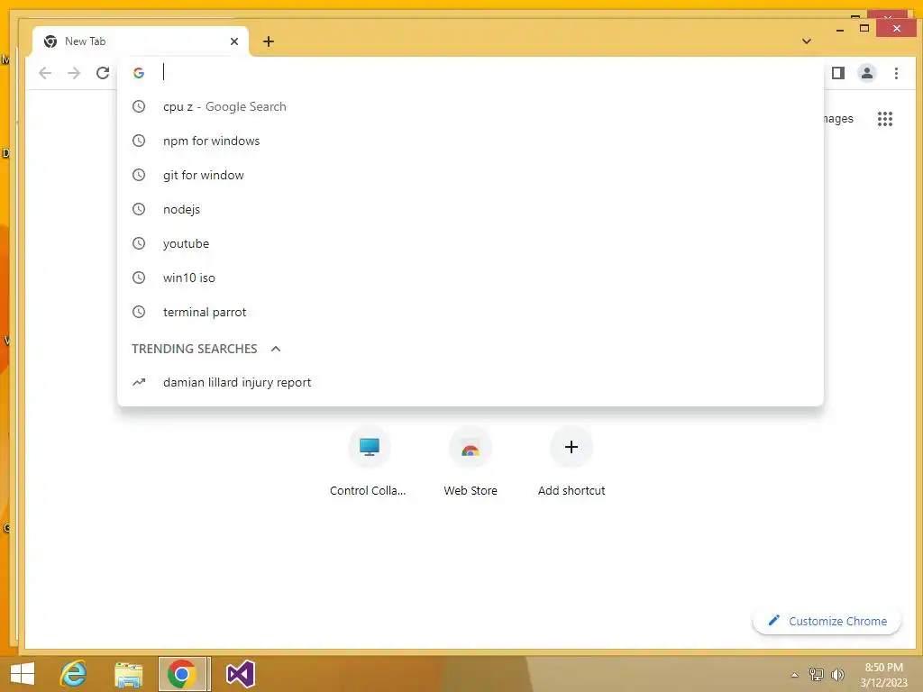Toggle the Chrome side panel
This screenshot has width=923, height=692.
click(838, 73)
